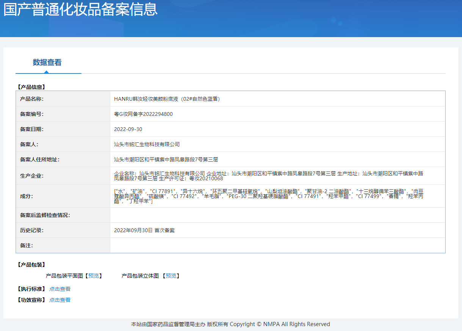462x331 pixels.
Task: Click the 备案人住所地址 address text
Action: point(166,159)
